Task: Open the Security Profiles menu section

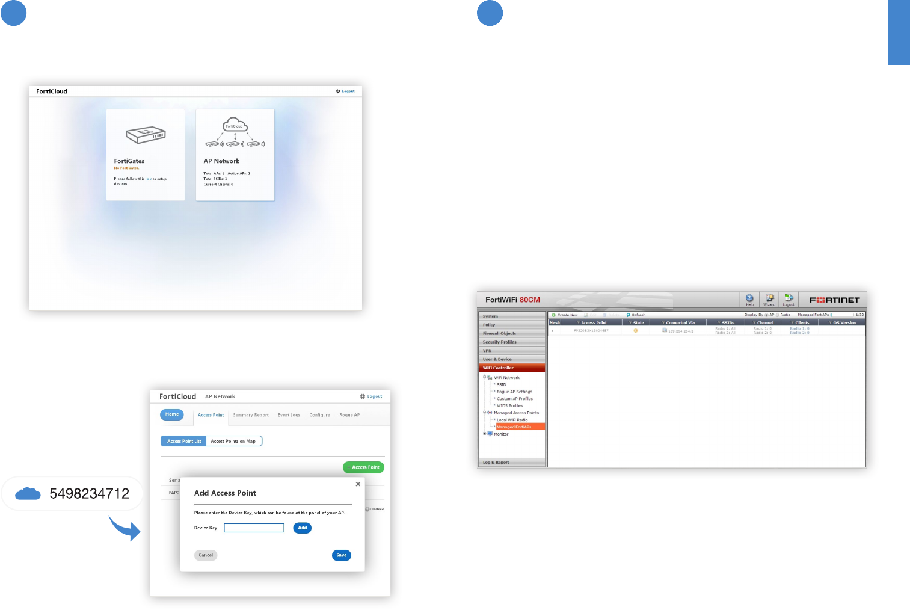Action: tap(512, 342)
